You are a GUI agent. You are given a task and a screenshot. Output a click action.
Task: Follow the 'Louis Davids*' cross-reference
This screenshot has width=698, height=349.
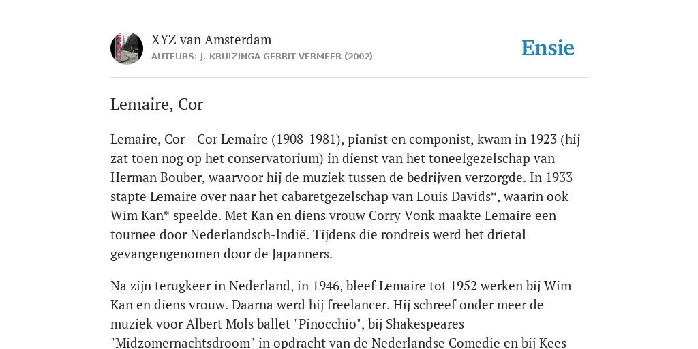point(456,196)
